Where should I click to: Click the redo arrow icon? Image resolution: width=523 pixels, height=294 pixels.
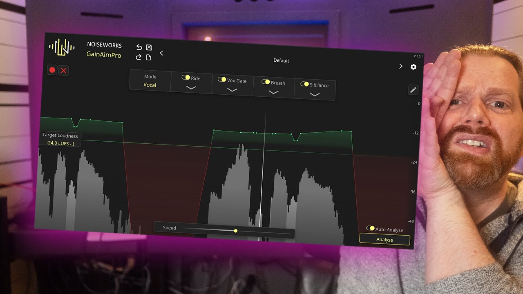click(x=139, y=57)
